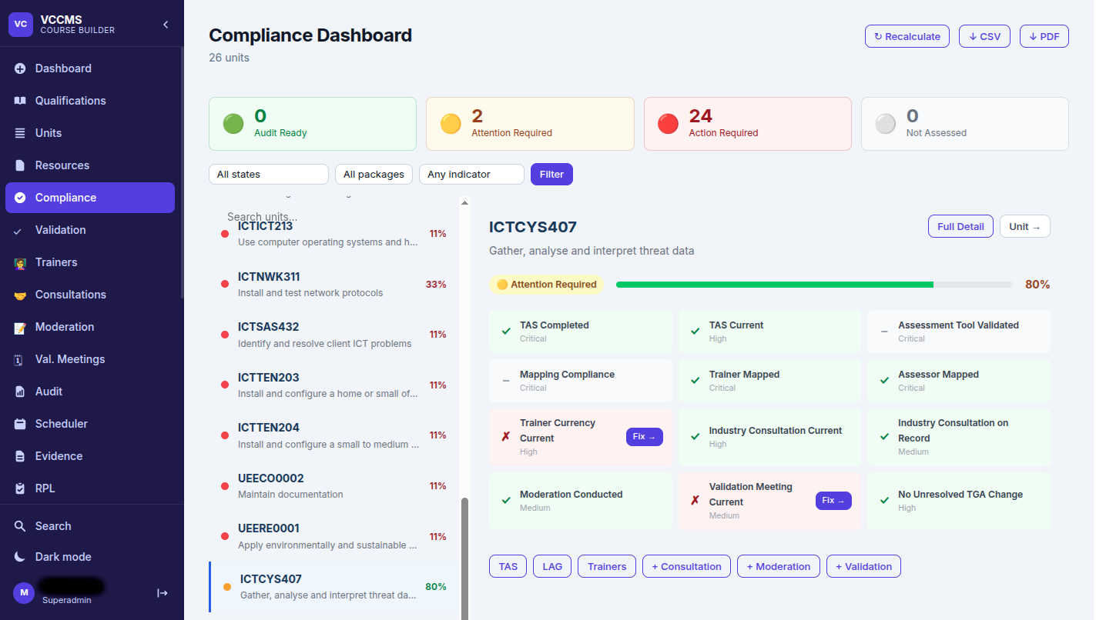Collapse the sidebar with chevron arrow
Screen dimensions: 1096x620
(165, 25)
